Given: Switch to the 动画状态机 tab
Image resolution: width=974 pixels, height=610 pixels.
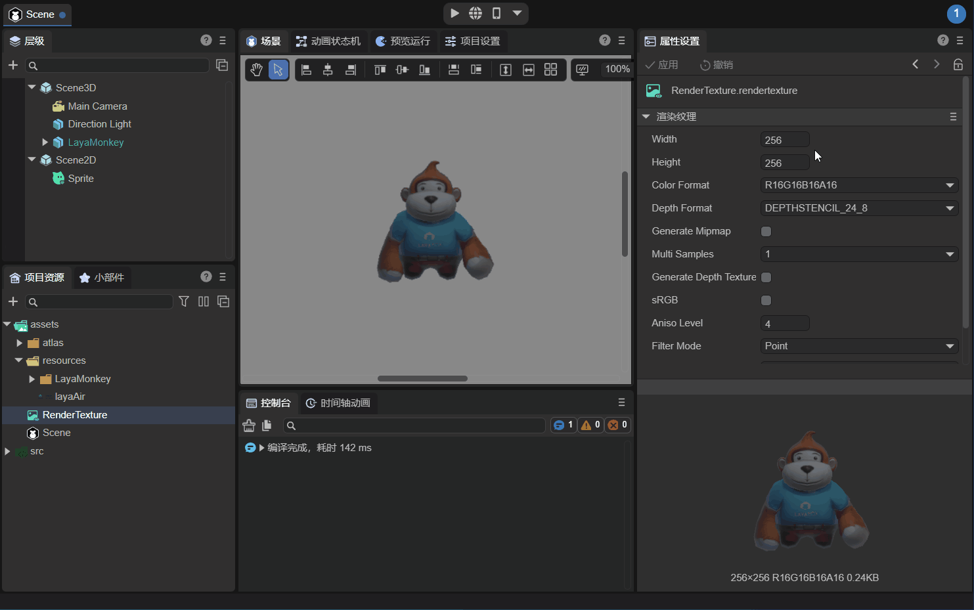Looking at the screenshot, I should pyautogui.click(x=328, y=41).
